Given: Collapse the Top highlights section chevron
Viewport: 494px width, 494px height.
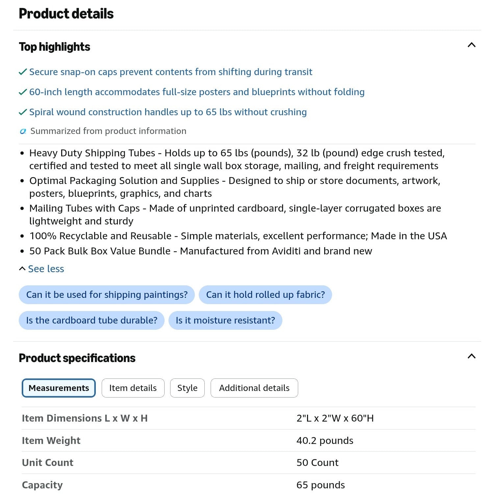Looking at the screenshot, I should [x=471, y=45].
